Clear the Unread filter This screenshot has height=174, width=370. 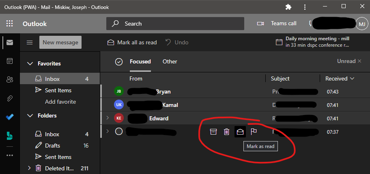359,61
